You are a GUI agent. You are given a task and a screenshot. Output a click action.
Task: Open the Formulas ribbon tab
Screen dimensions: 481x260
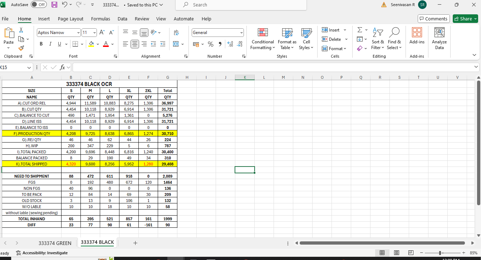pos(100,19)
